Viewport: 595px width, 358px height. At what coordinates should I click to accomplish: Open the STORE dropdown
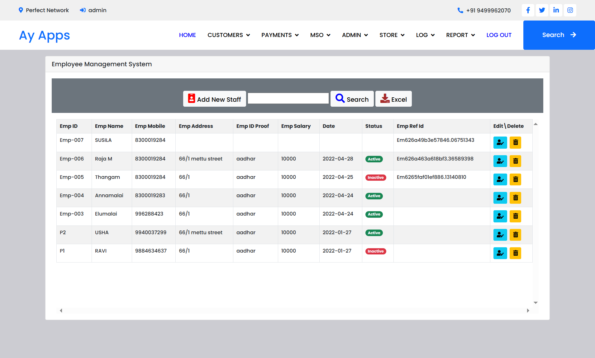pos(392,35)
